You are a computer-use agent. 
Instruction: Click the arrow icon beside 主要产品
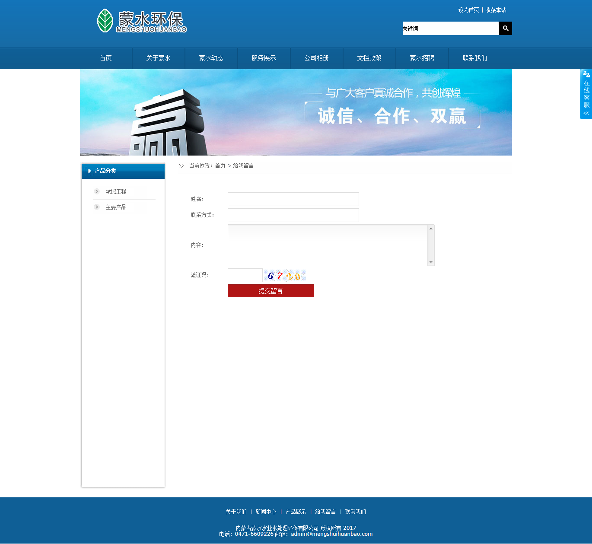(97, 207)
